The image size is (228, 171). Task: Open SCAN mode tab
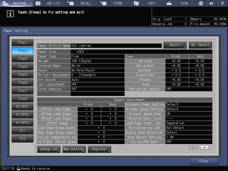tap(179, 3)
